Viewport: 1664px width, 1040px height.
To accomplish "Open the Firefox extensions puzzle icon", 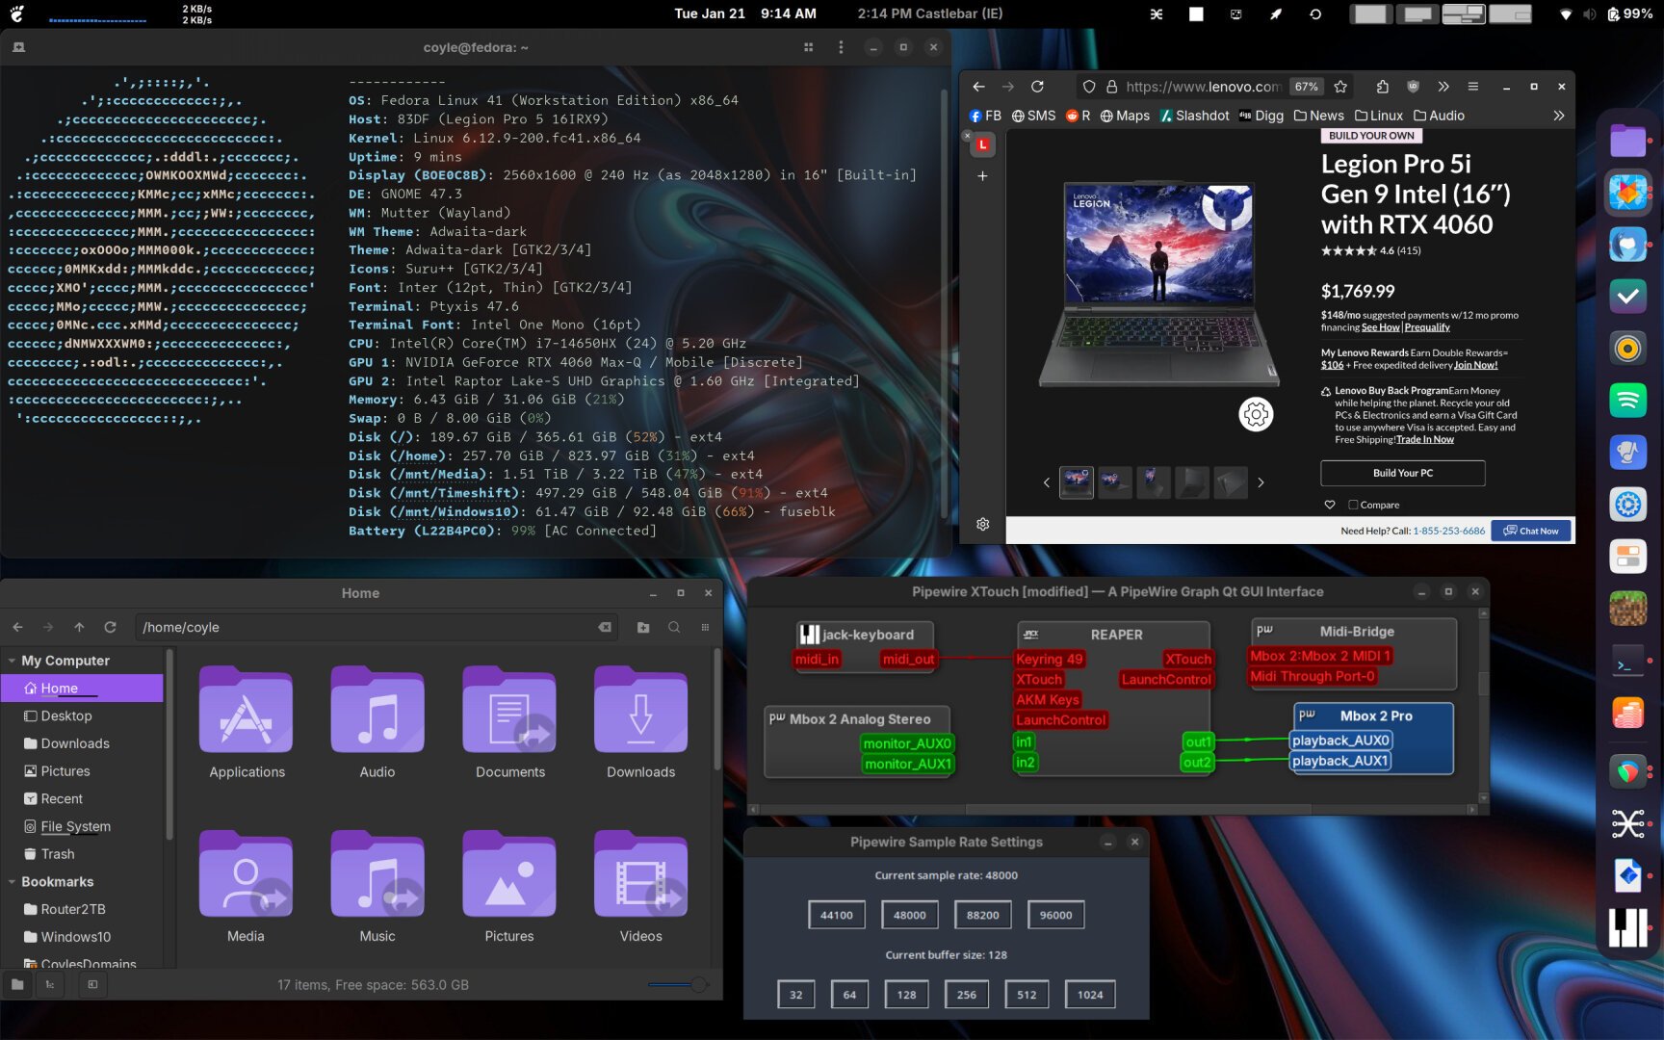I will coord(1382,87).
